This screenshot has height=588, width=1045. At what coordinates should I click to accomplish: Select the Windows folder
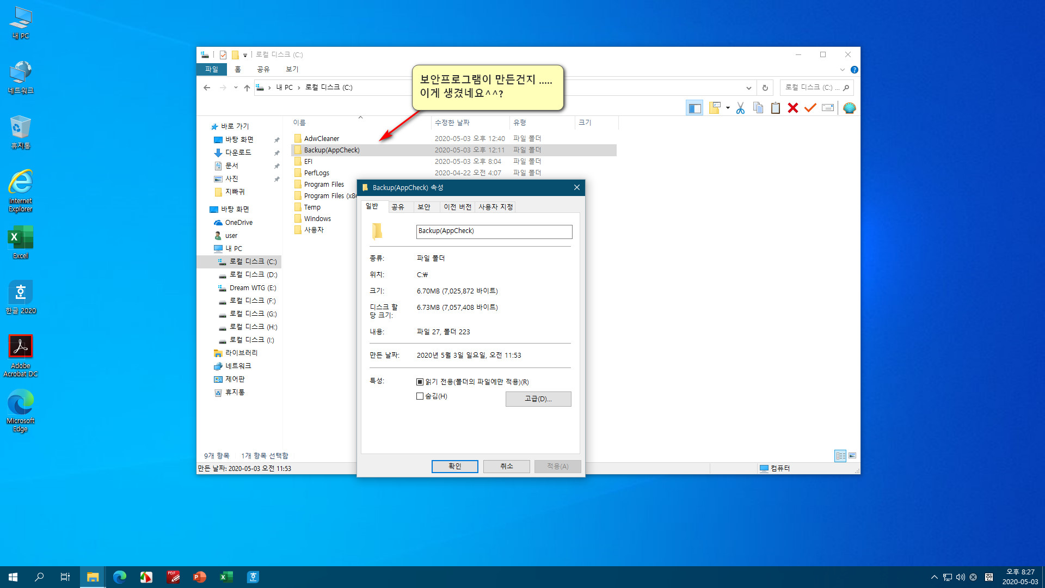[318, 219]
